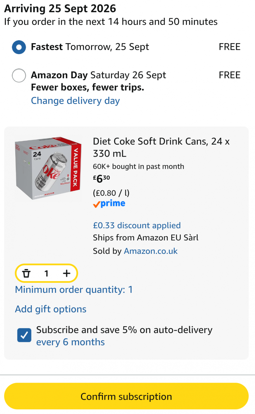This screenshot has height=414, width=255.
Task: Select Fastest Tomorrow 25 Sept delivery option
Action: (19, 47)
